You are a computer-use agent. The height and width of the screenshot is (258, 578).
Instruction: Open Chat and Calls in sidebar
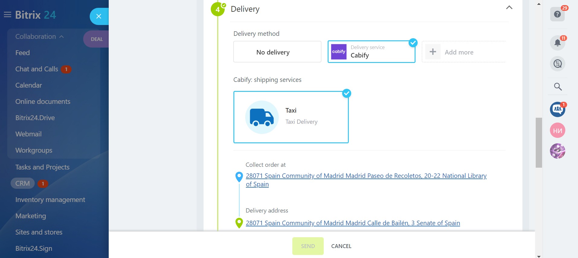coord(37,69)
